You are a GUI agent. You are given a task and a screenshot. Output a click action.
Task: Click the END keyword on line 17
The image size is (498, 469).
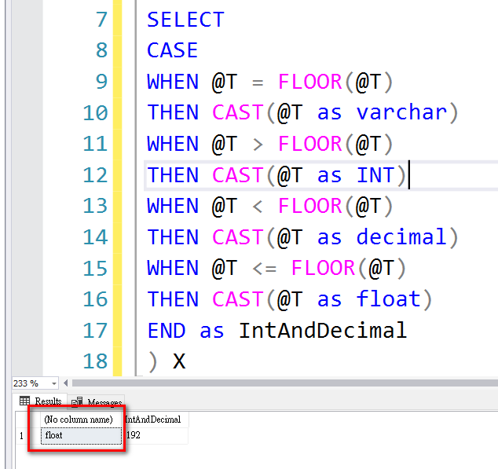pos(167,331)
